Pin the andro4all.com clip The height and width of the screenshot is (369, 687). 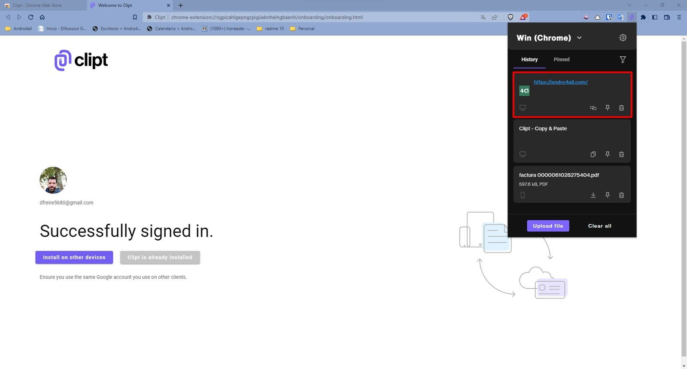click(x=607, y=108)
